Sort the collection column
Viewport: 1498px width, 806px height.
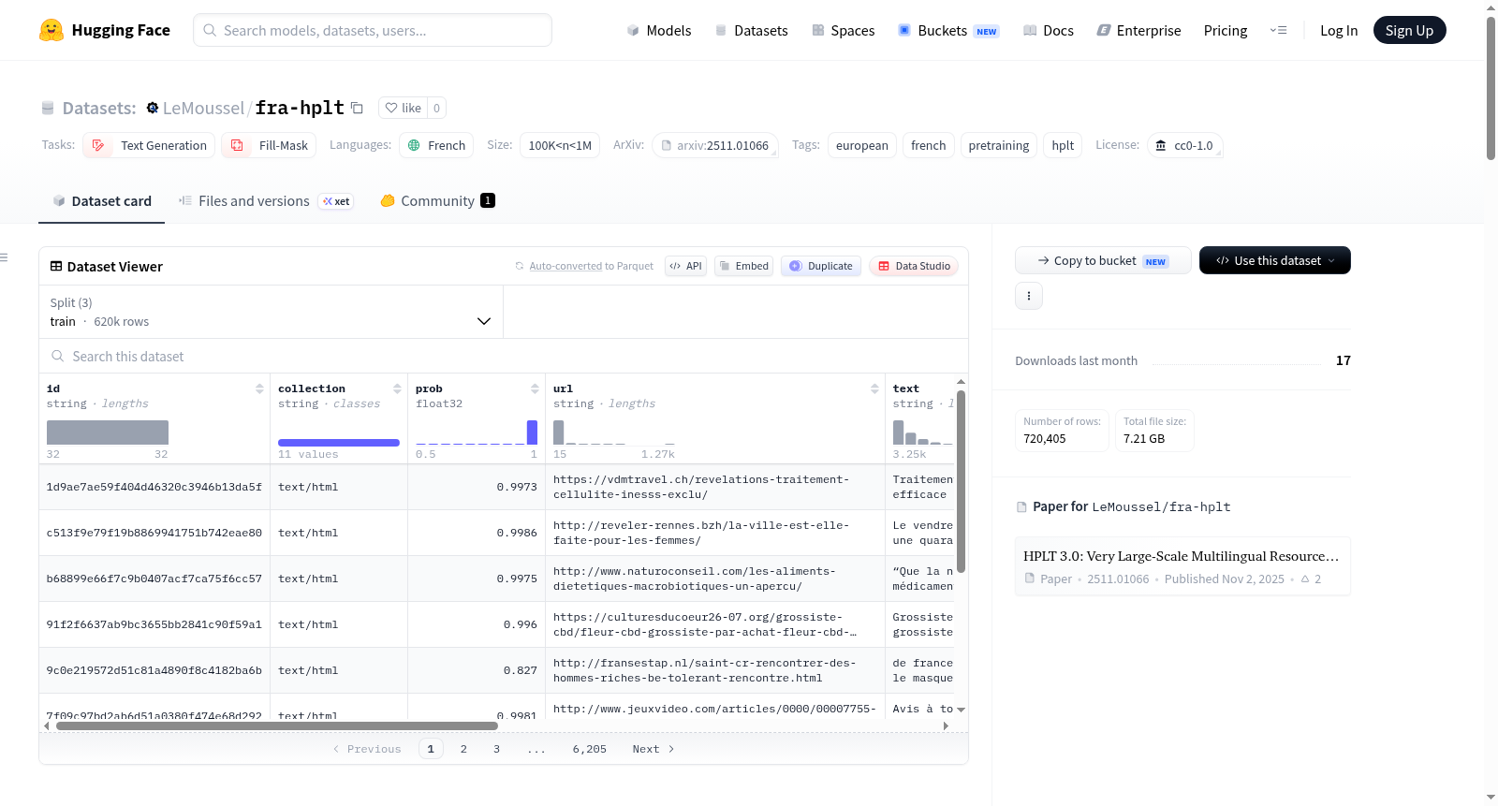point(397,388)
